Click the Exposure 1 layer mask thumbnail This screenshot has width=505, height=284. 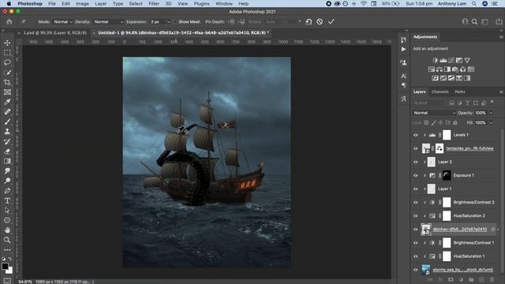447,175
